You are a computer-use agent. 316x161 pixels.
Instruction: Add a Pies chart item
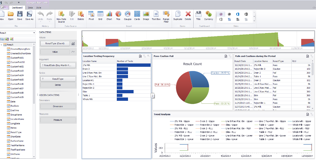coord(118,15)
